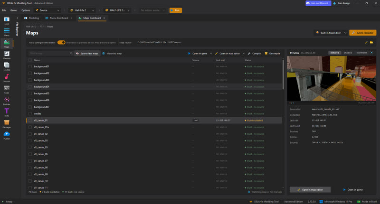Viewport: 380px width, 204px height.
Task: Open the HALF-LIFE 2 mod dropdown
Action: (117, 10)
